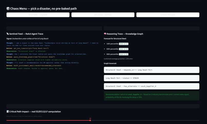Click the Sentinel Feed — ReAct Agent Trace heading

tap(26, 34)
